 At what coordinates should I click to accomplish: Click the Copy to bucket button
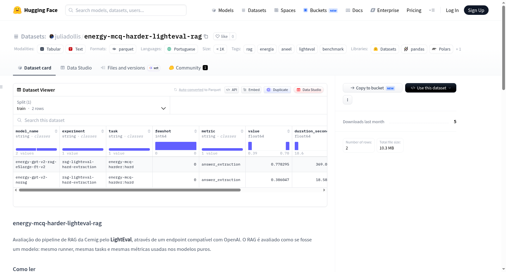[373, 88]
